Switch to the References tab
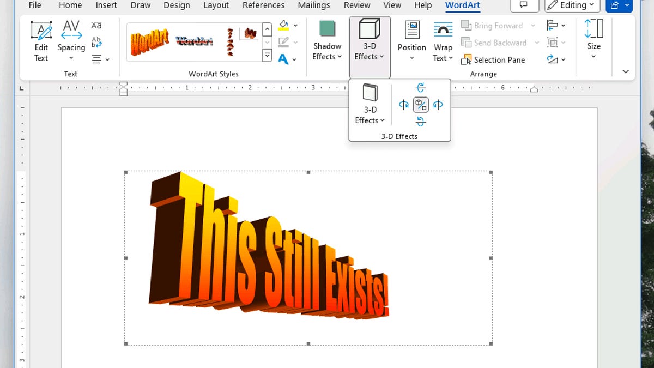Viewport: 654px width, 368px height. (263, 5)
